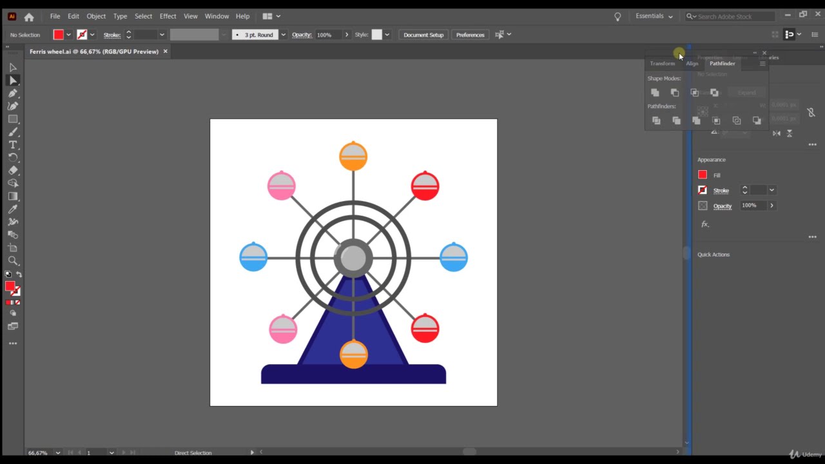Select the Selection tool (outline arrow)

pos(13,67)
